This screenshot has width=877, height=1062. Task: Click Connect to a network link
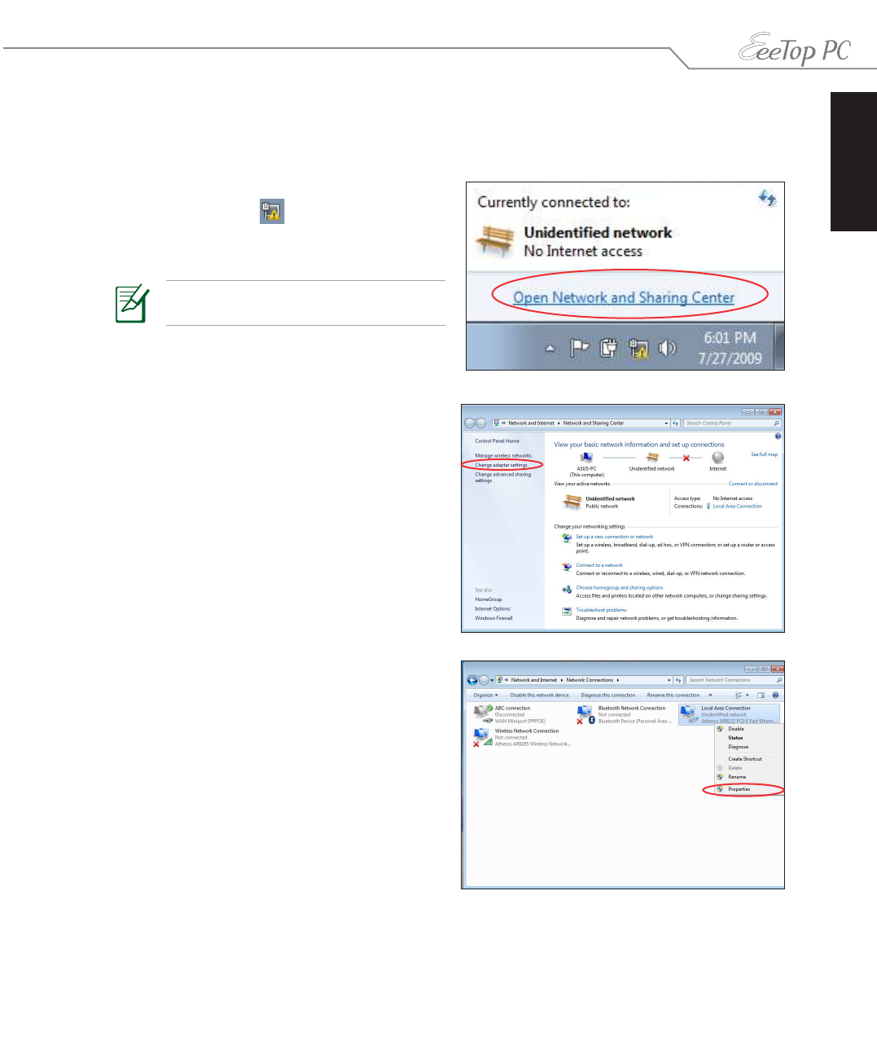coord(599,565)
